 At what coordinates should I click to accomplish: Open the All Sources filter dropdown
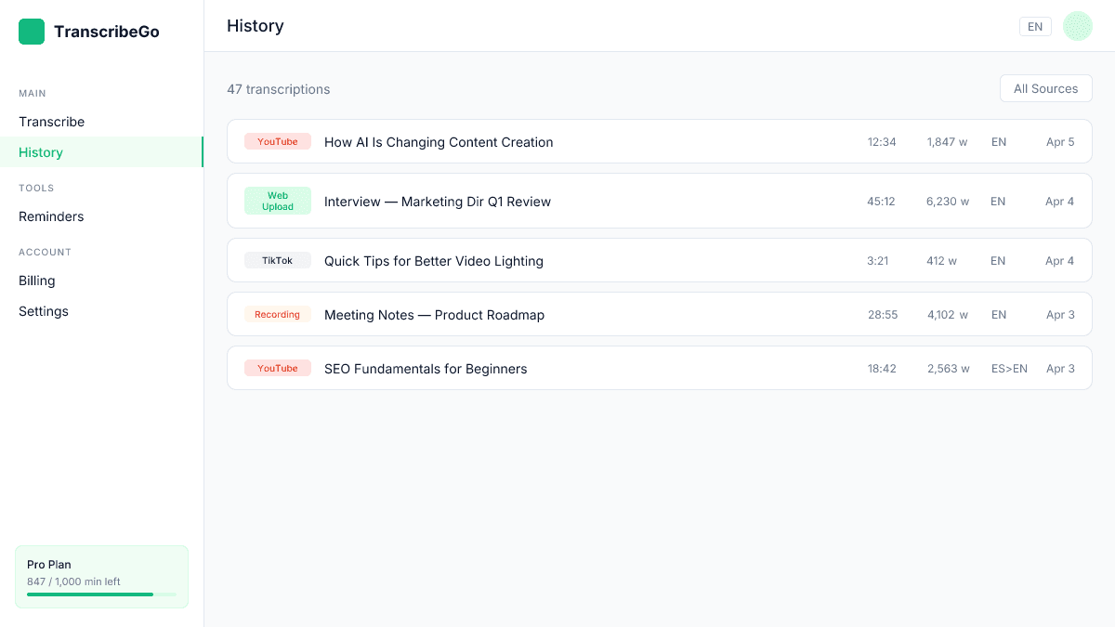pyautogui.click(x=1045, y=88)
